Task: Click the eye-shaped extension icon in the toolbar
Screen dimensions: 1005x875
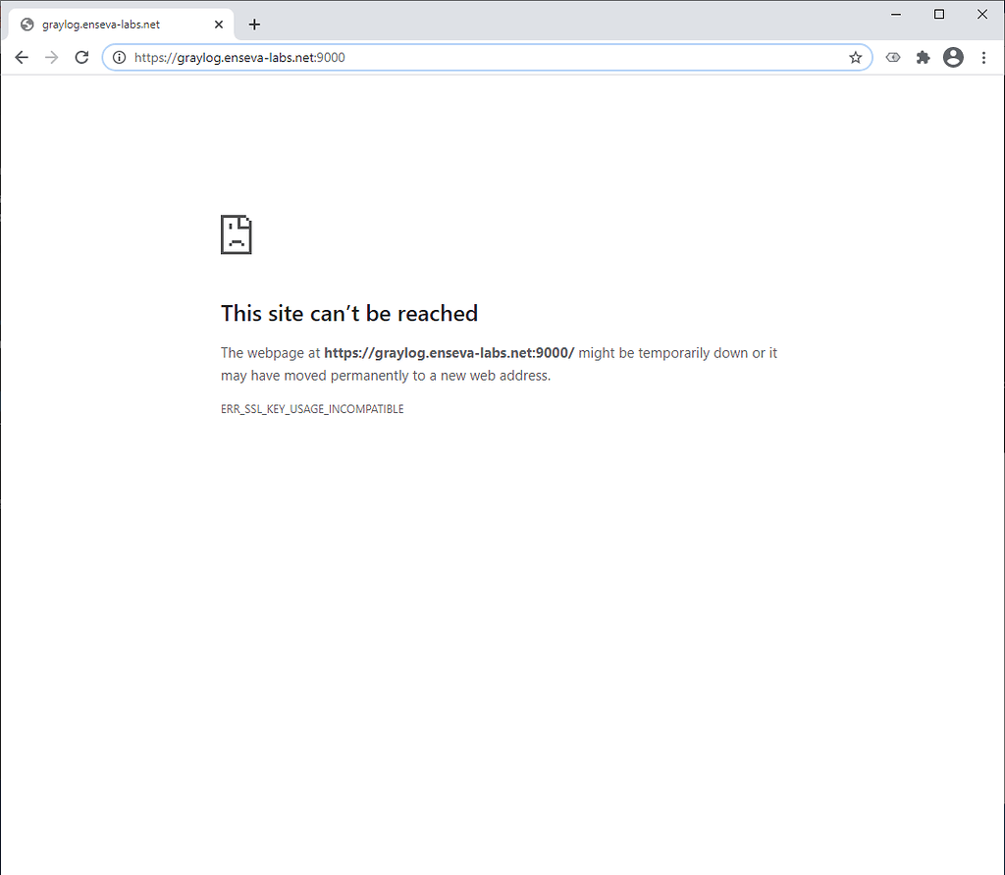Action: click(893, 58)
